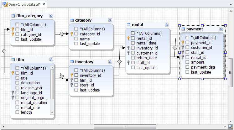Click the film table icon

[x=13, y=60]
